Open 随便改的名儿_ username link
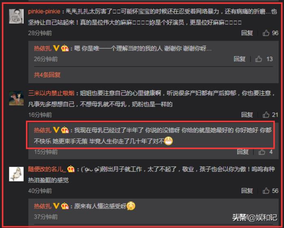Viewport: 284px width, 228px height. tap(47, 169)
